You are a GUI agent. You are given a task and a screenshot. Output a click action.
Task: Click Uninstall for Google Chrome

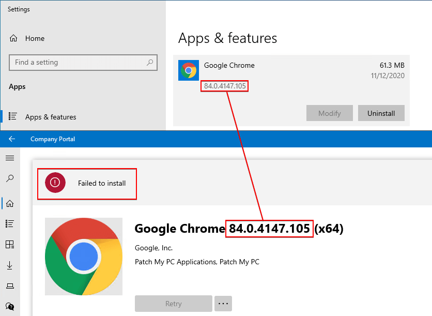[381, 113]
